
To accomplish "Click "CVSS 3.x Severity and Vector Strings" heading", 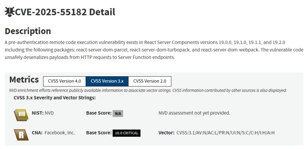I will [55, 98].
